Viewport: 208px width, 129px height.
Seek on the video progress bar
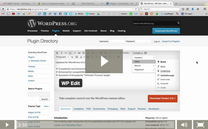tap(96, 125)
